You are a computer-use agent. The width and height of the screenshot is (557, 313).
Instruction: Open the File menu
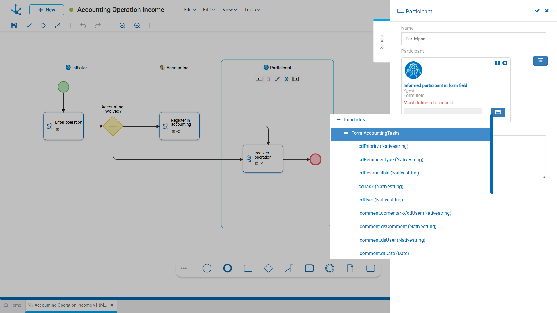click(190, 10)
